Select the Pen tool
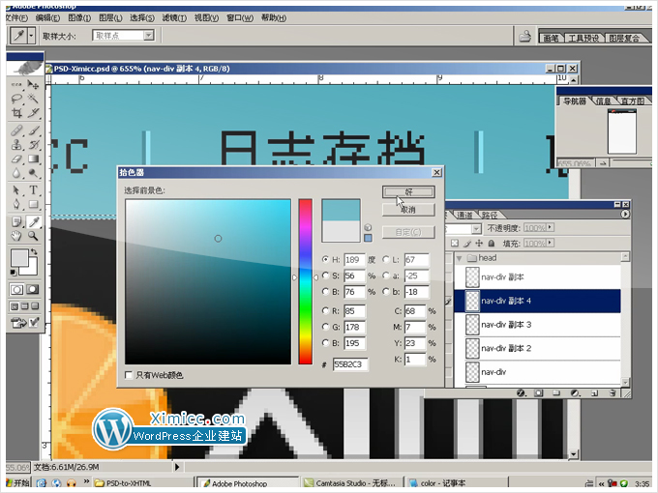658x493 pixels. tap(16, 205)
